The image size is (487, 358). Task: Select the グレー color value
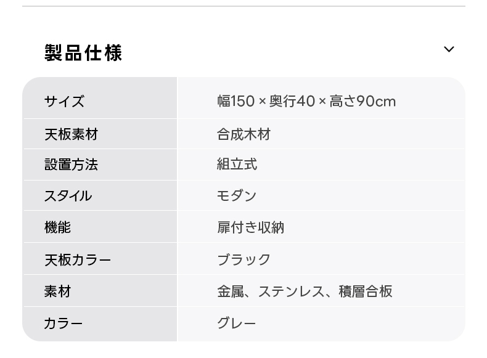coord(237,323)
